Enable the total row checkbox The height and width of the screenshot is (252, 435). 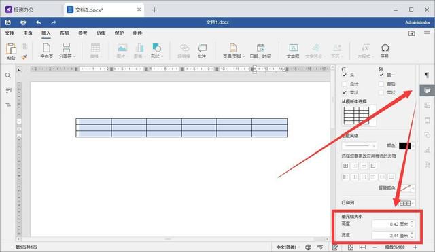click(x=345, y=84)
